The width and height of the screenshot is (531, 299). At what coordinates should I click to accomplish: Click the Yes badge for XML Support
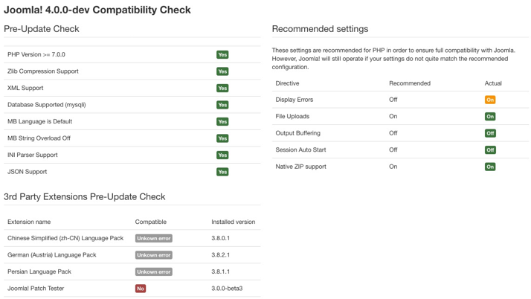tap(222, 88)
